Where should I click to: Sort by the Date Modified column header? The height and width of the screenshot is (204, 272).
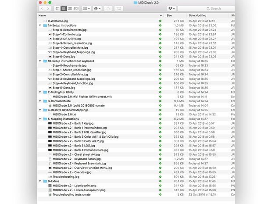[x=197, y=15]
